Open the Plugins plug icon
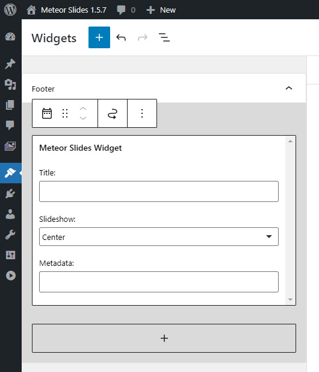Viewport: 319px width, 372px height. [x=10, y=194]
